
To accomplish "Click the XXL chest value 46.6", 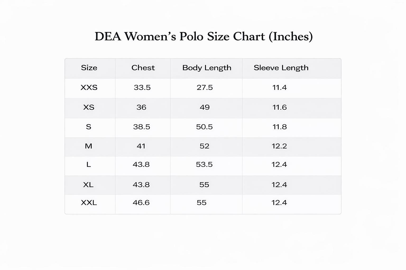I will [x=141, y=202].
